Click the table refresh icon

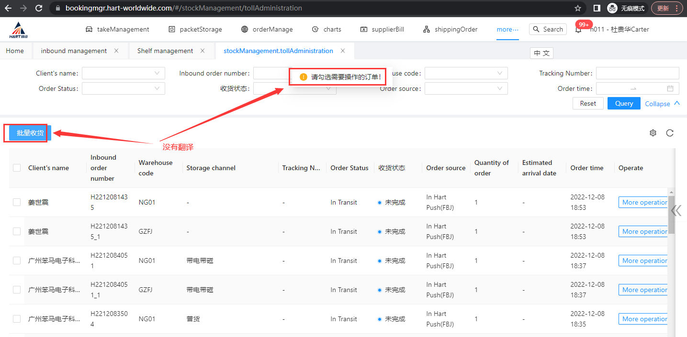click(x=670, y=133)
